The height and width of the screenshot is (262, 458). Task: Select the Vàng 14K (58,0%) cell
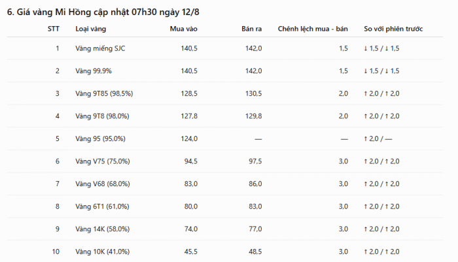[x=102, y=229]
